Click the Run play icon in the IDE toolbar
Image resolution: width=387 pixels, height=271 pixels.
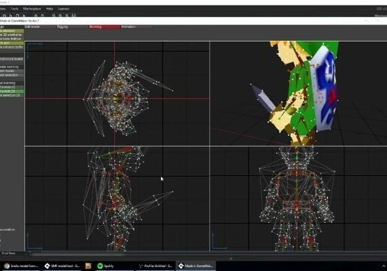11,16
